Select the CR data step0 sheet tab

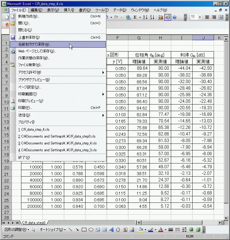pos(34,222)
